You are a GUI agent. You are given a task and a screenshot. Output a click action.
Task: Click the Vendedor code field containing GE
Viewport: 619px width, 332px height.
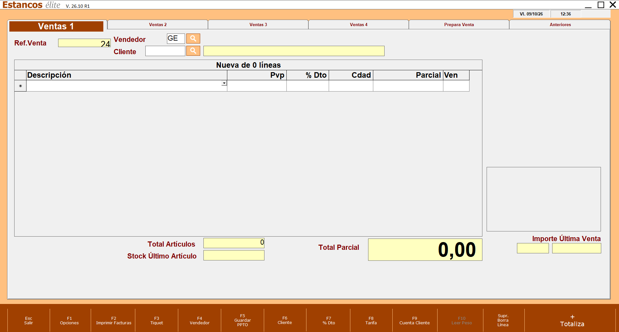pos(176,38)
